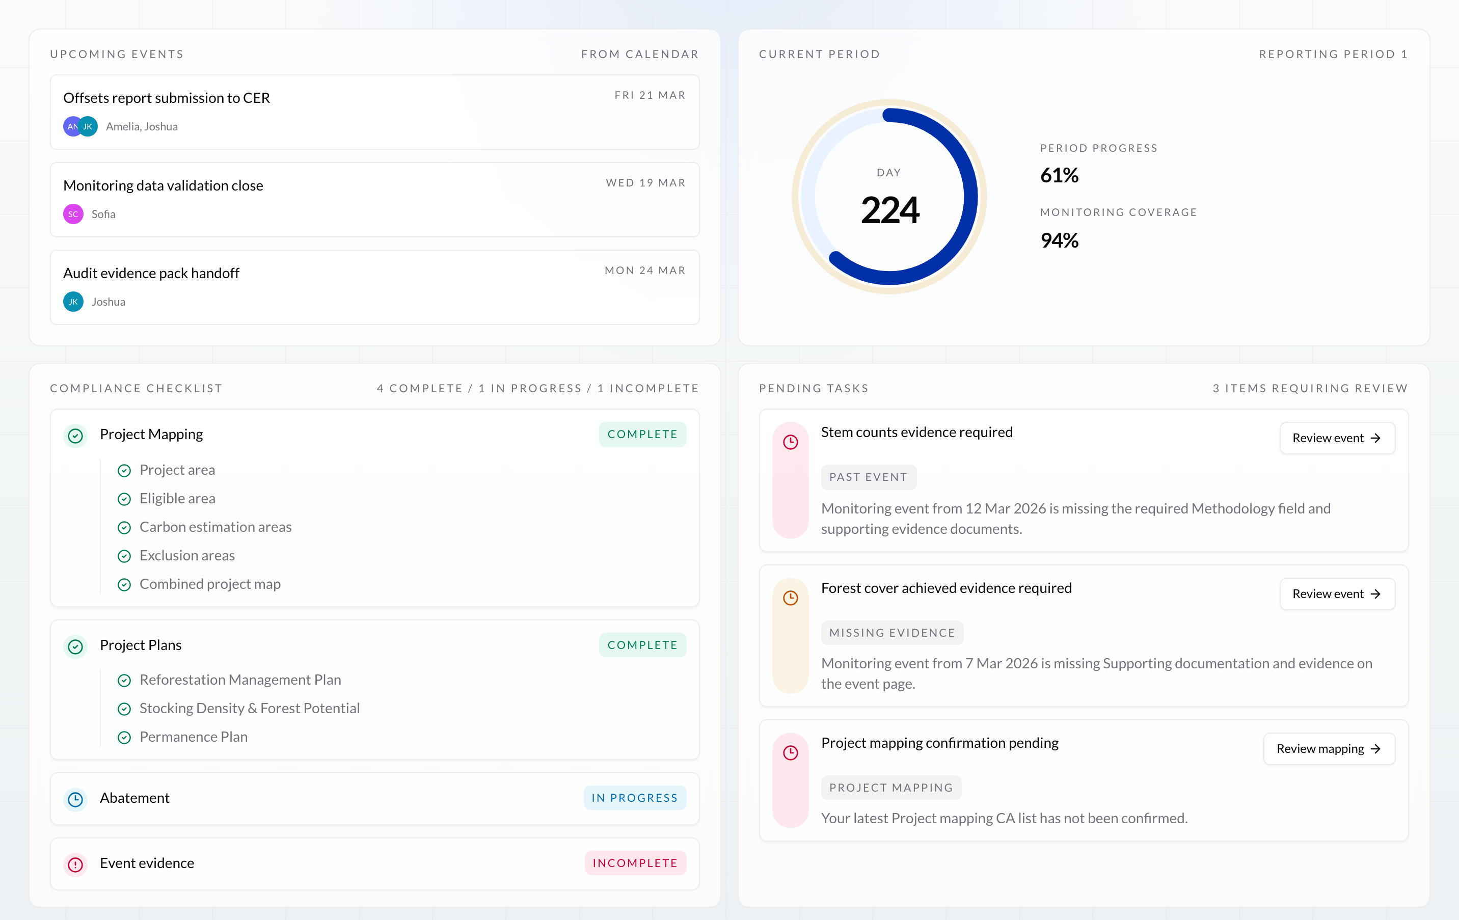1459x920 pixels.
Task: Click the INCOMPLETE badge on Event evidence
Action: click(635, 863)
